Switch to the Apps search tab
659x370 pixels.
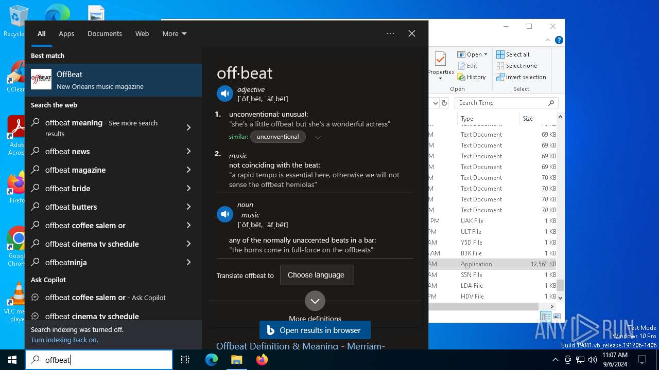[x=66, y=33]
